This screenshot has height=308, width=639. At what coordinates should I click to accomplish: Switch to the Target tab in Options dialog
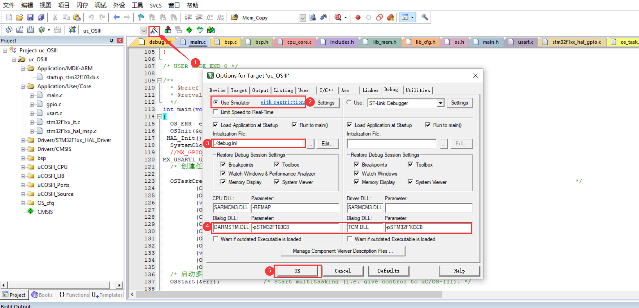239,90
